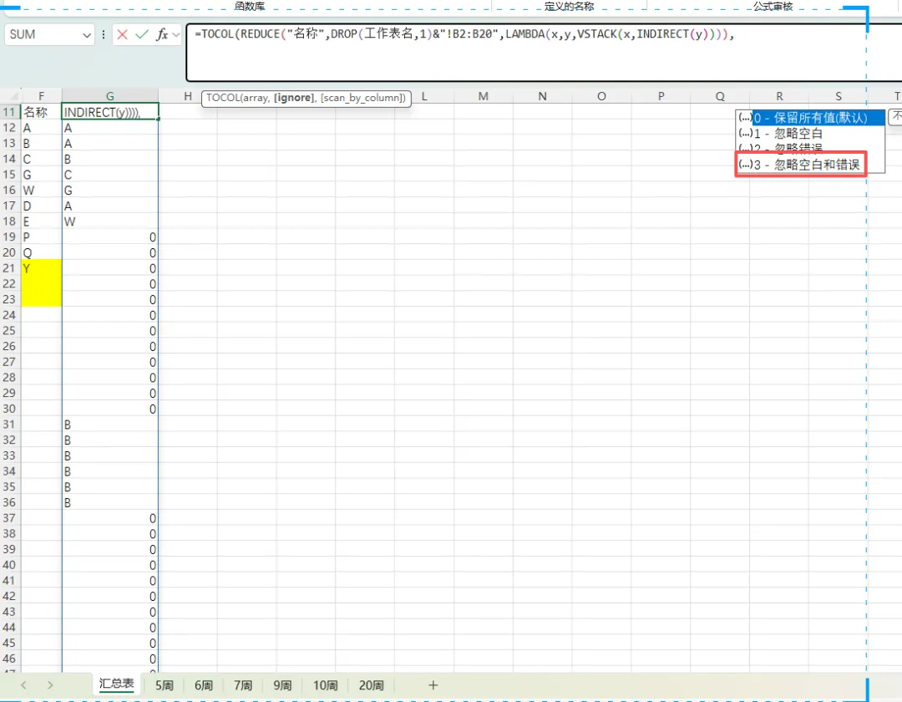Screen dimensions: 902x702
Task: Go to the 9周 sheet tab
Action: (x=282, y=685)
